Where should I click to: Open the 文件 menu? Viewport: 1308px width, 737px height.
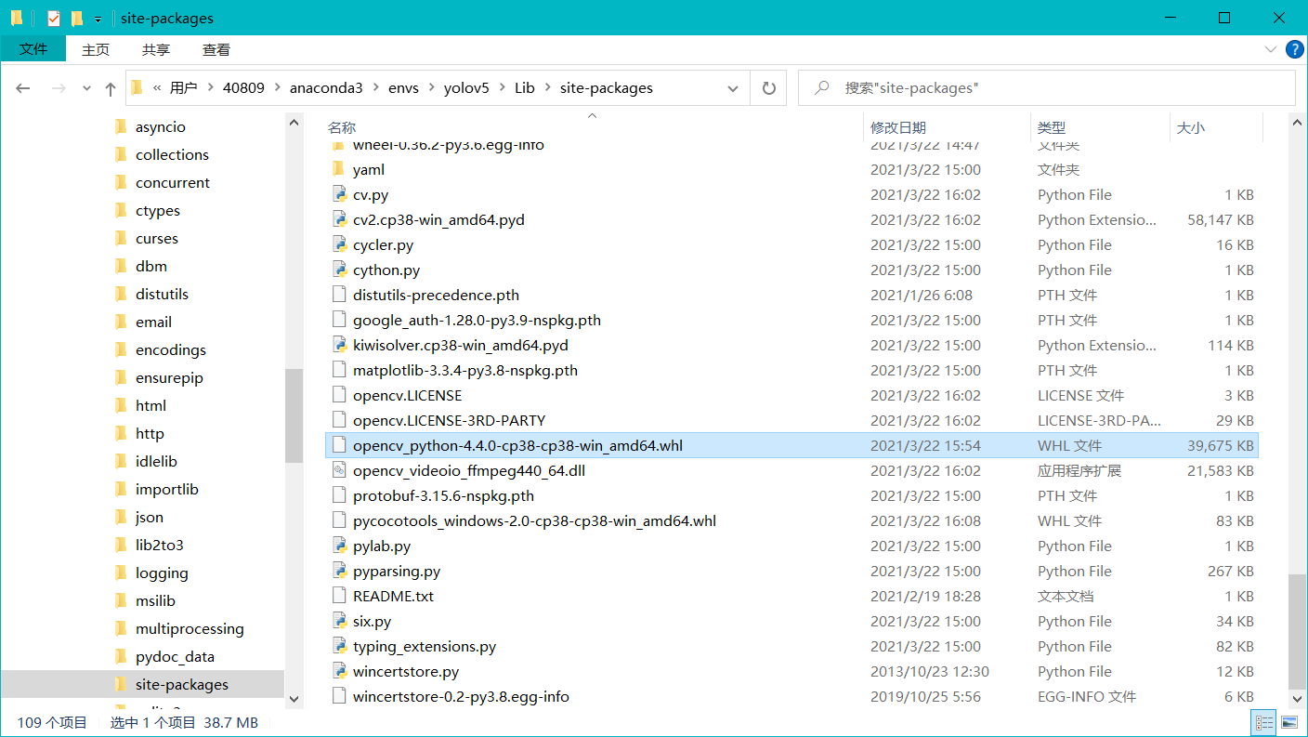point(33,49)
